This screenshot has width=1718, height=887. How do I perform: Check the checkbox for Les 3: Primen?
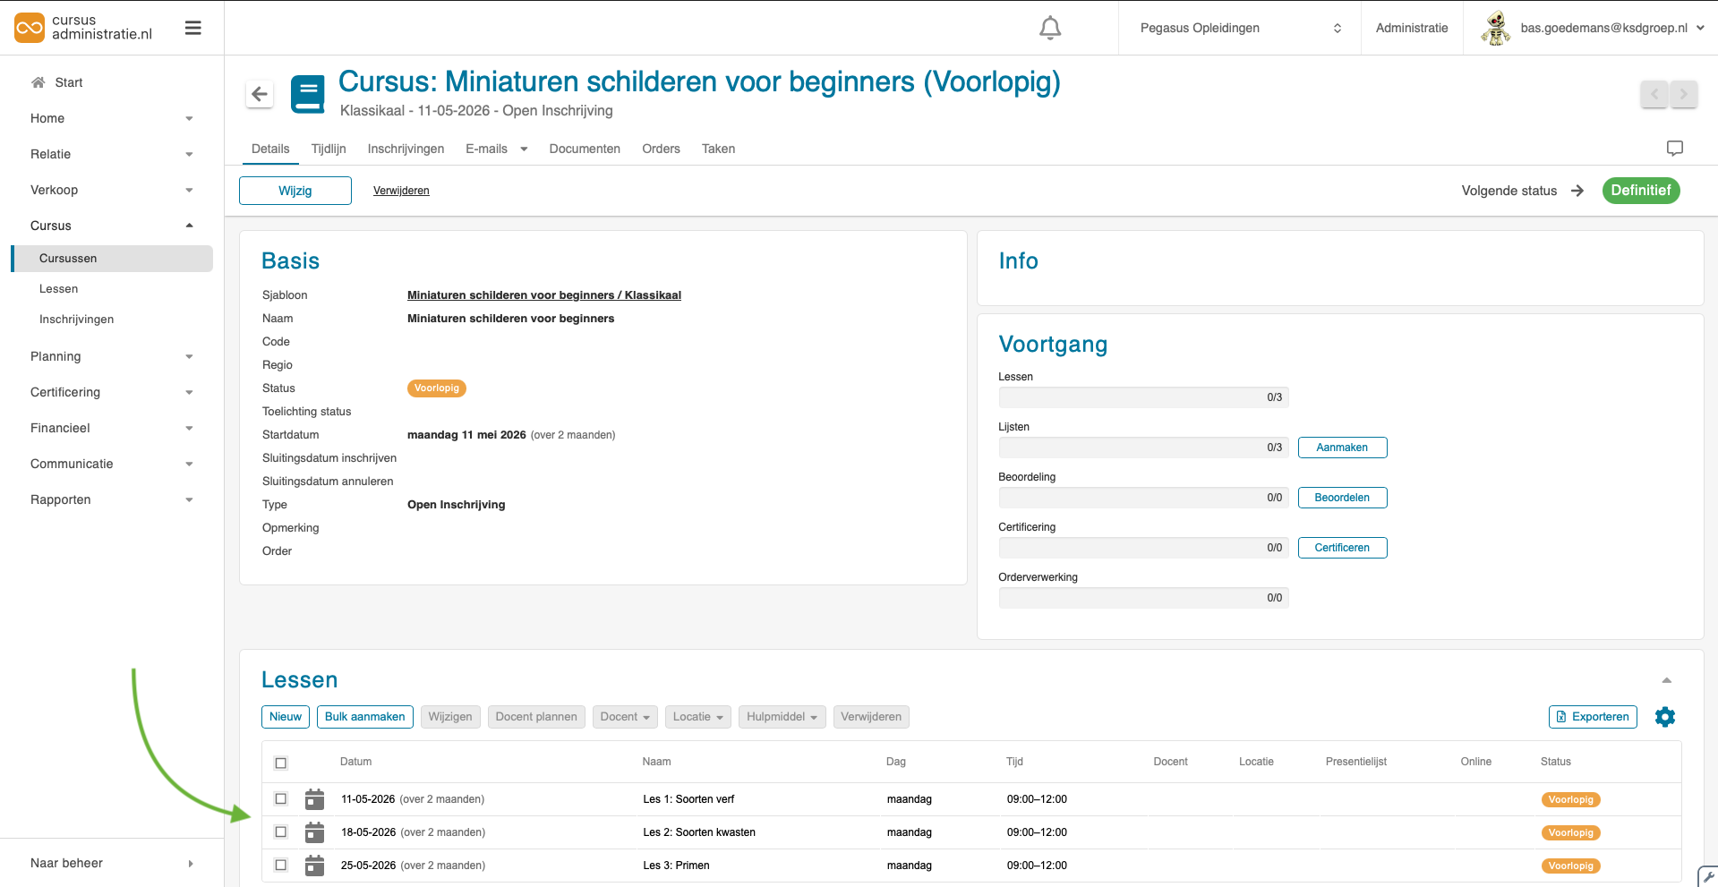280,865
